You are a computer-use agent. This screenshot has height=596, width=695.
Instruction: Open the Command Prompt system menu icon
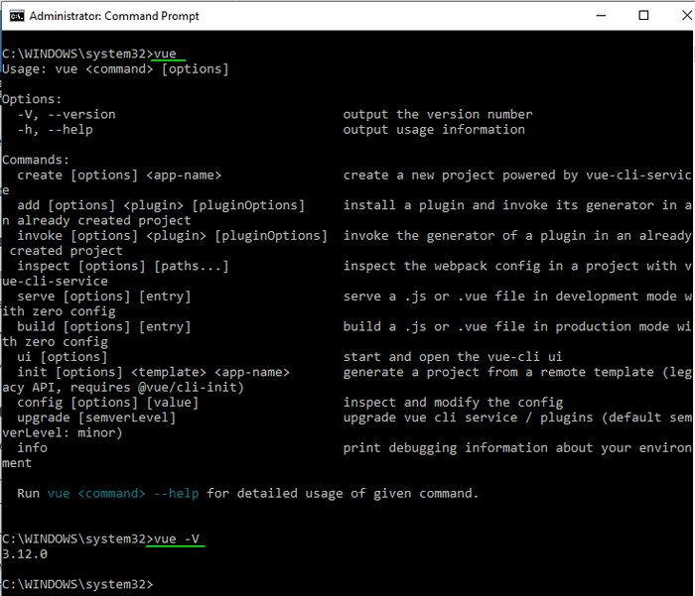coord(17,16)
